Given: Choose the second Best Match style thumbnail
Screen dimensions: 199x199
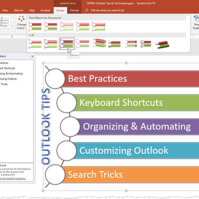Looking at the screenshot, I should [x=51, y=27].
